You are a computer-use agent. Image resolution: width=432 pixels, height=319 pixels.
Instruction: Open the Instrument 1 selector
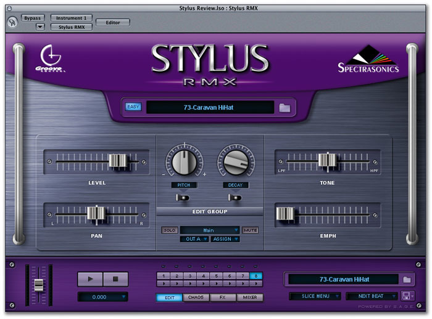(72, 18)
